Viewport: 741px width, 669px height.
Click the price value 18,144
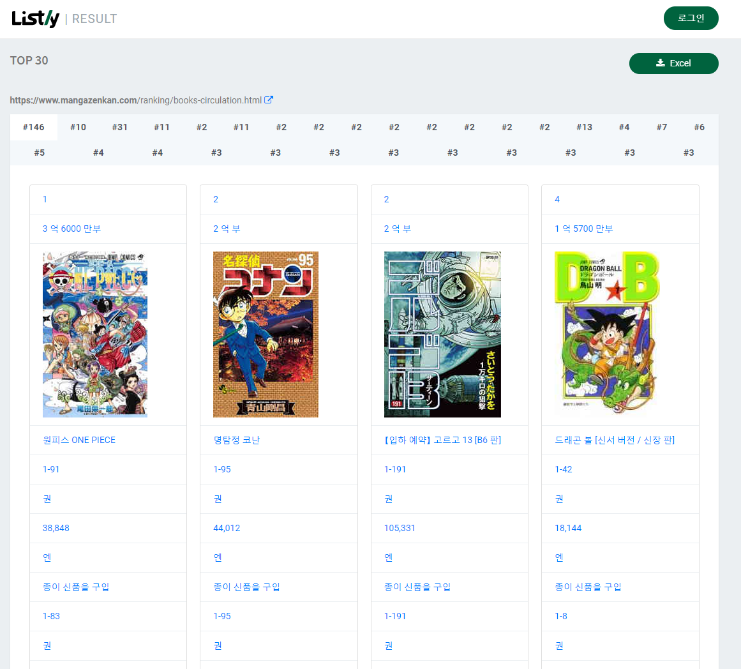568,528
